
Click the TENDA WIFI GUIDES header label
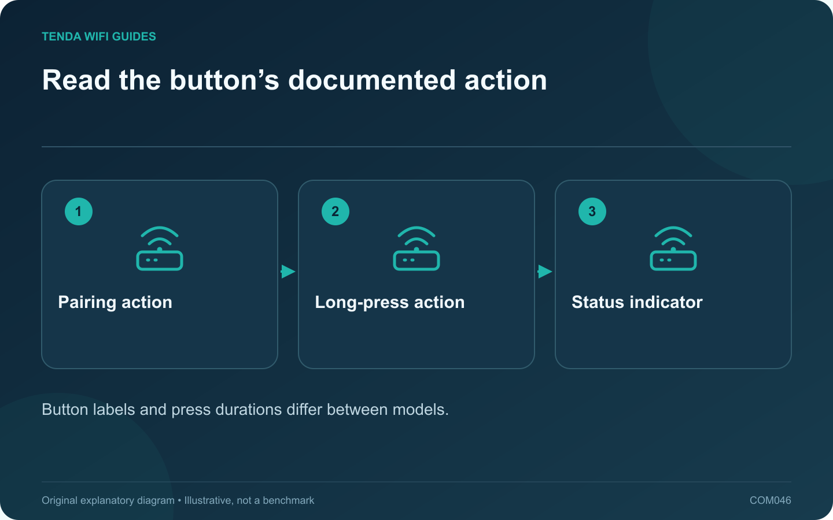[99, 36]
